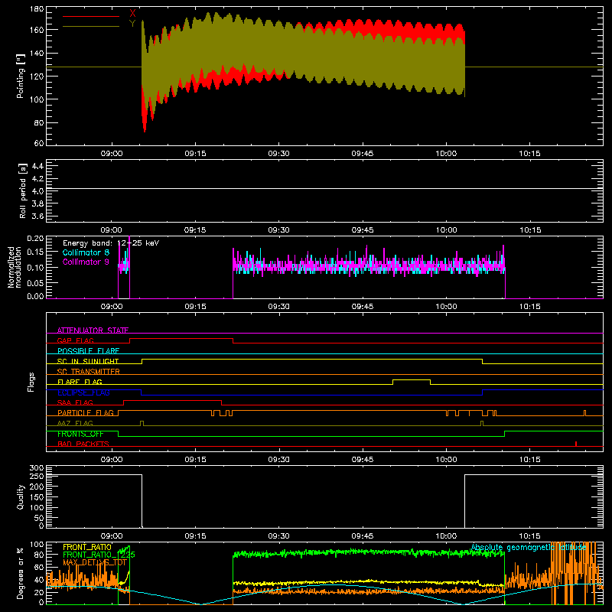
Task: Click the "Pointing" y-axis title
Action: 21,76
